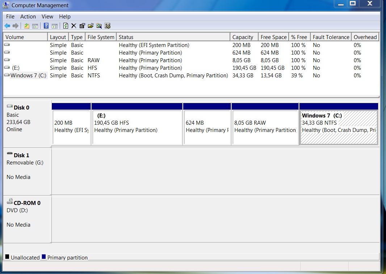
Task: Click drive icon of EFI System Partition row
Action: (7, 45)
